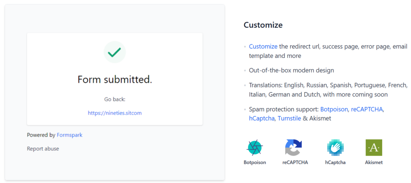Click the reCAPTCHA label under icon
Screen dimensions: 411x183
pyautogui.click(x=295, y=162)
